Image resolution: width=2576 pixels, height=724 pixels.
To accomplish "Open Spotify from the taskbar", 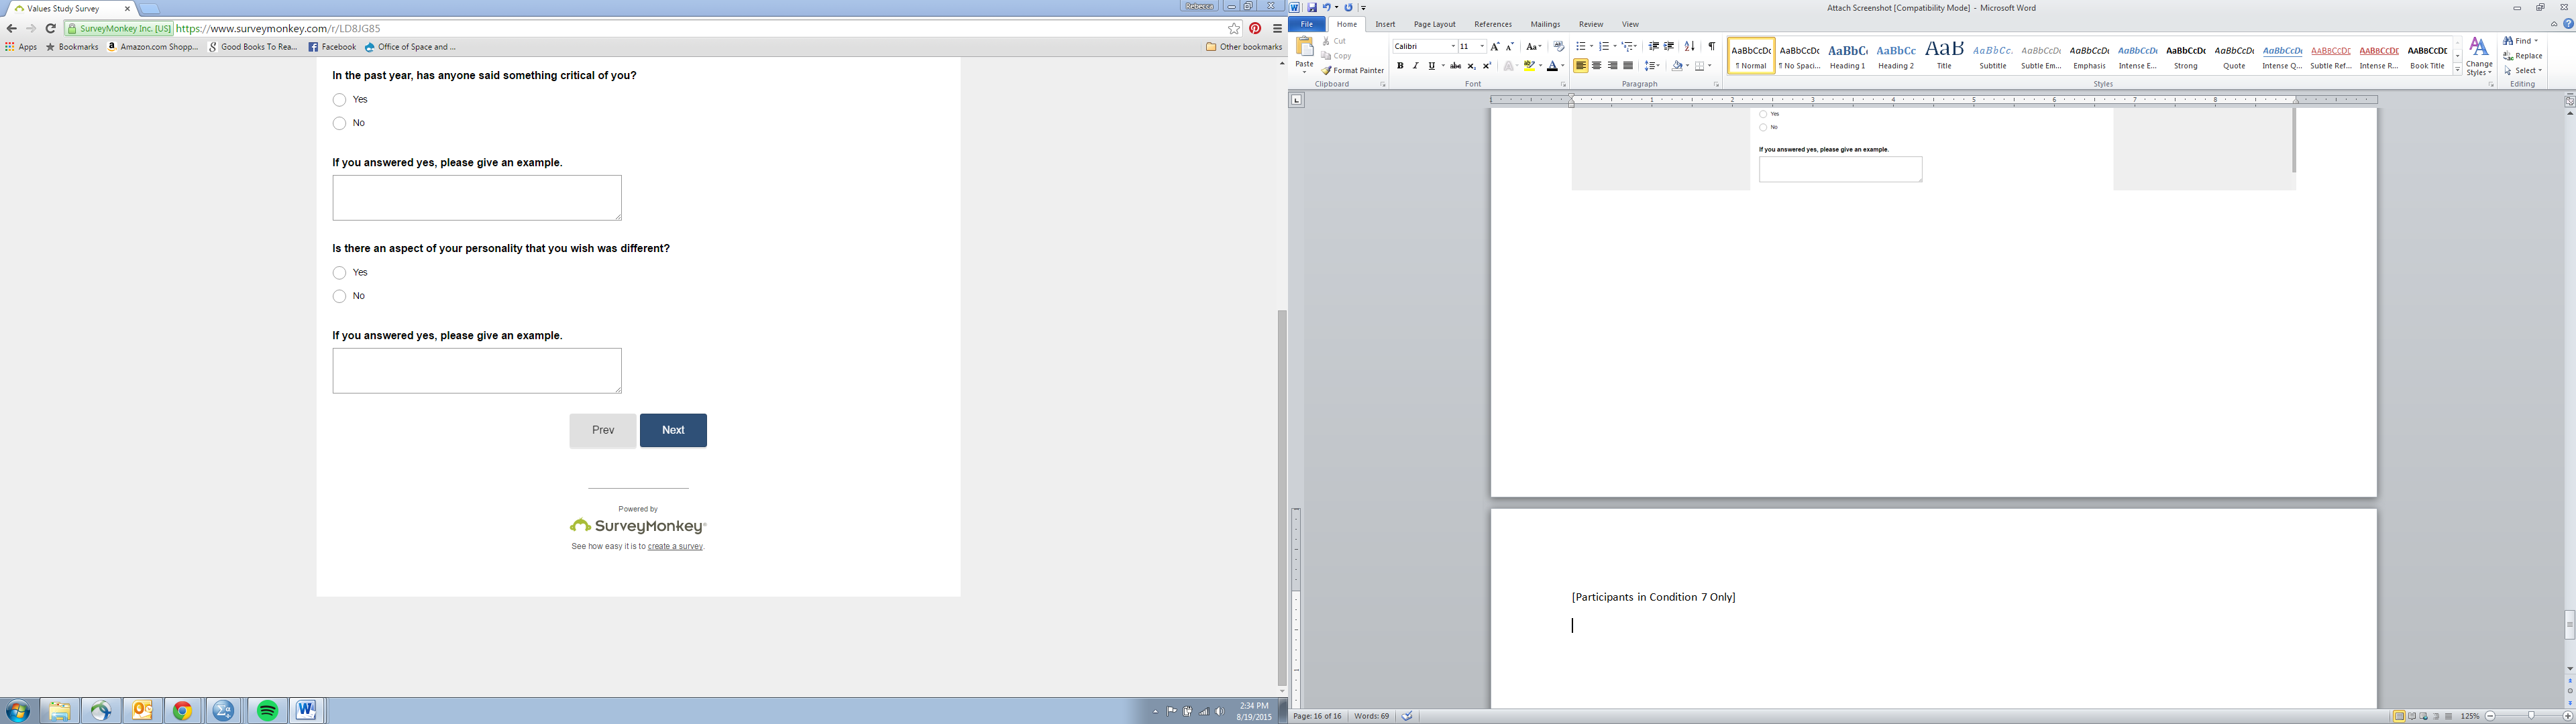I will tap(267, 711).
